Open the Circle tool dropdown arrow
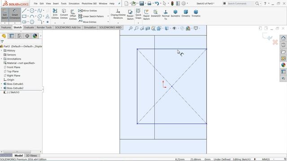 (35, 11)
